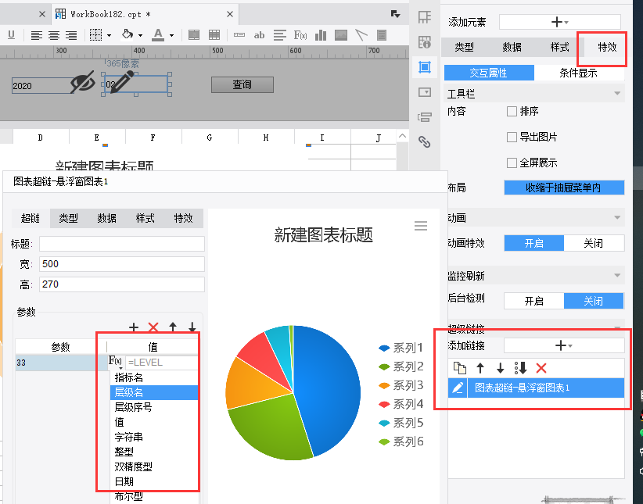Insert slope line toolbar icon
The height and width of the screenshot is (504, 643).
[361, 35]
